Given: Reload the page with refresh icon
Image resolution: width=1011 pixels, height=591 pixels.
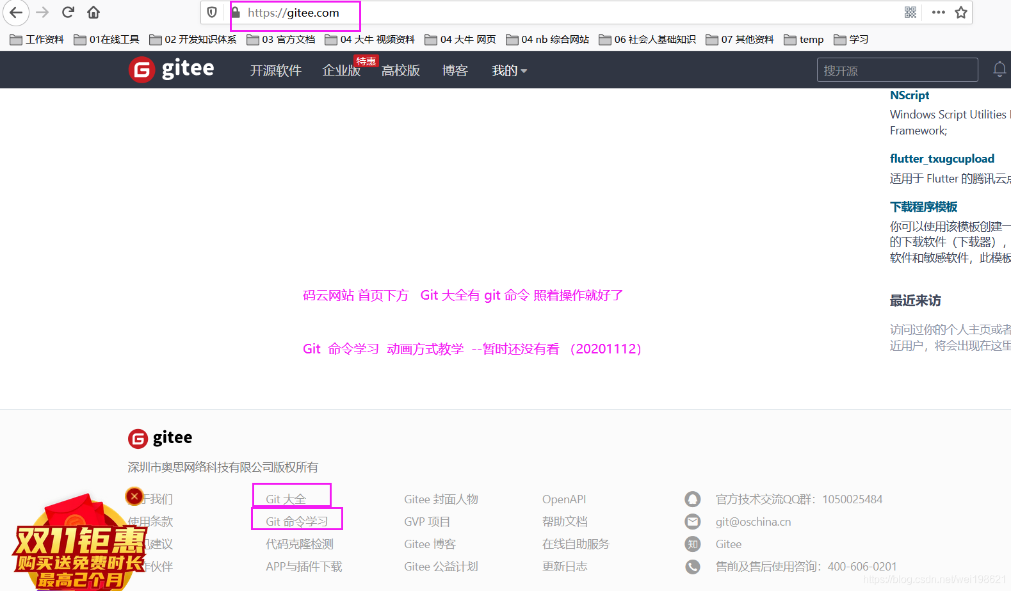Looking at the screenshot, I should pyautogui.click(x=68, y=12).
